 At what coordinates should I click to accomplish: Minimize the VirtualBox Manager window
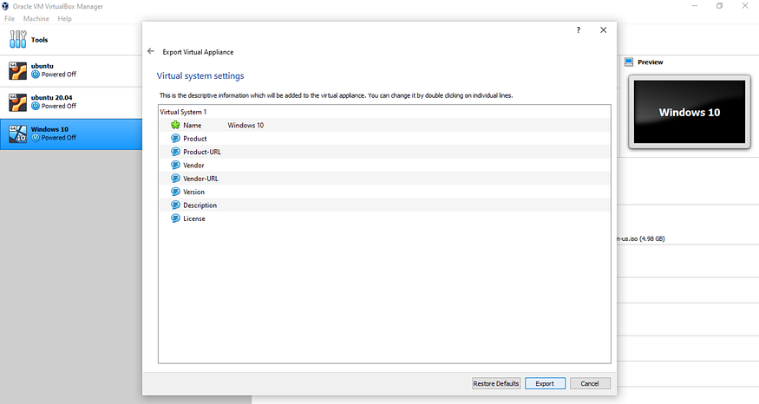(x=695, y=6)
